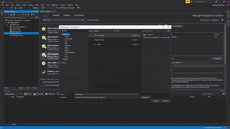The height and width of the screenshot is (129, 230).
Task: Select Resource Files folder
Action: point(17,31)
